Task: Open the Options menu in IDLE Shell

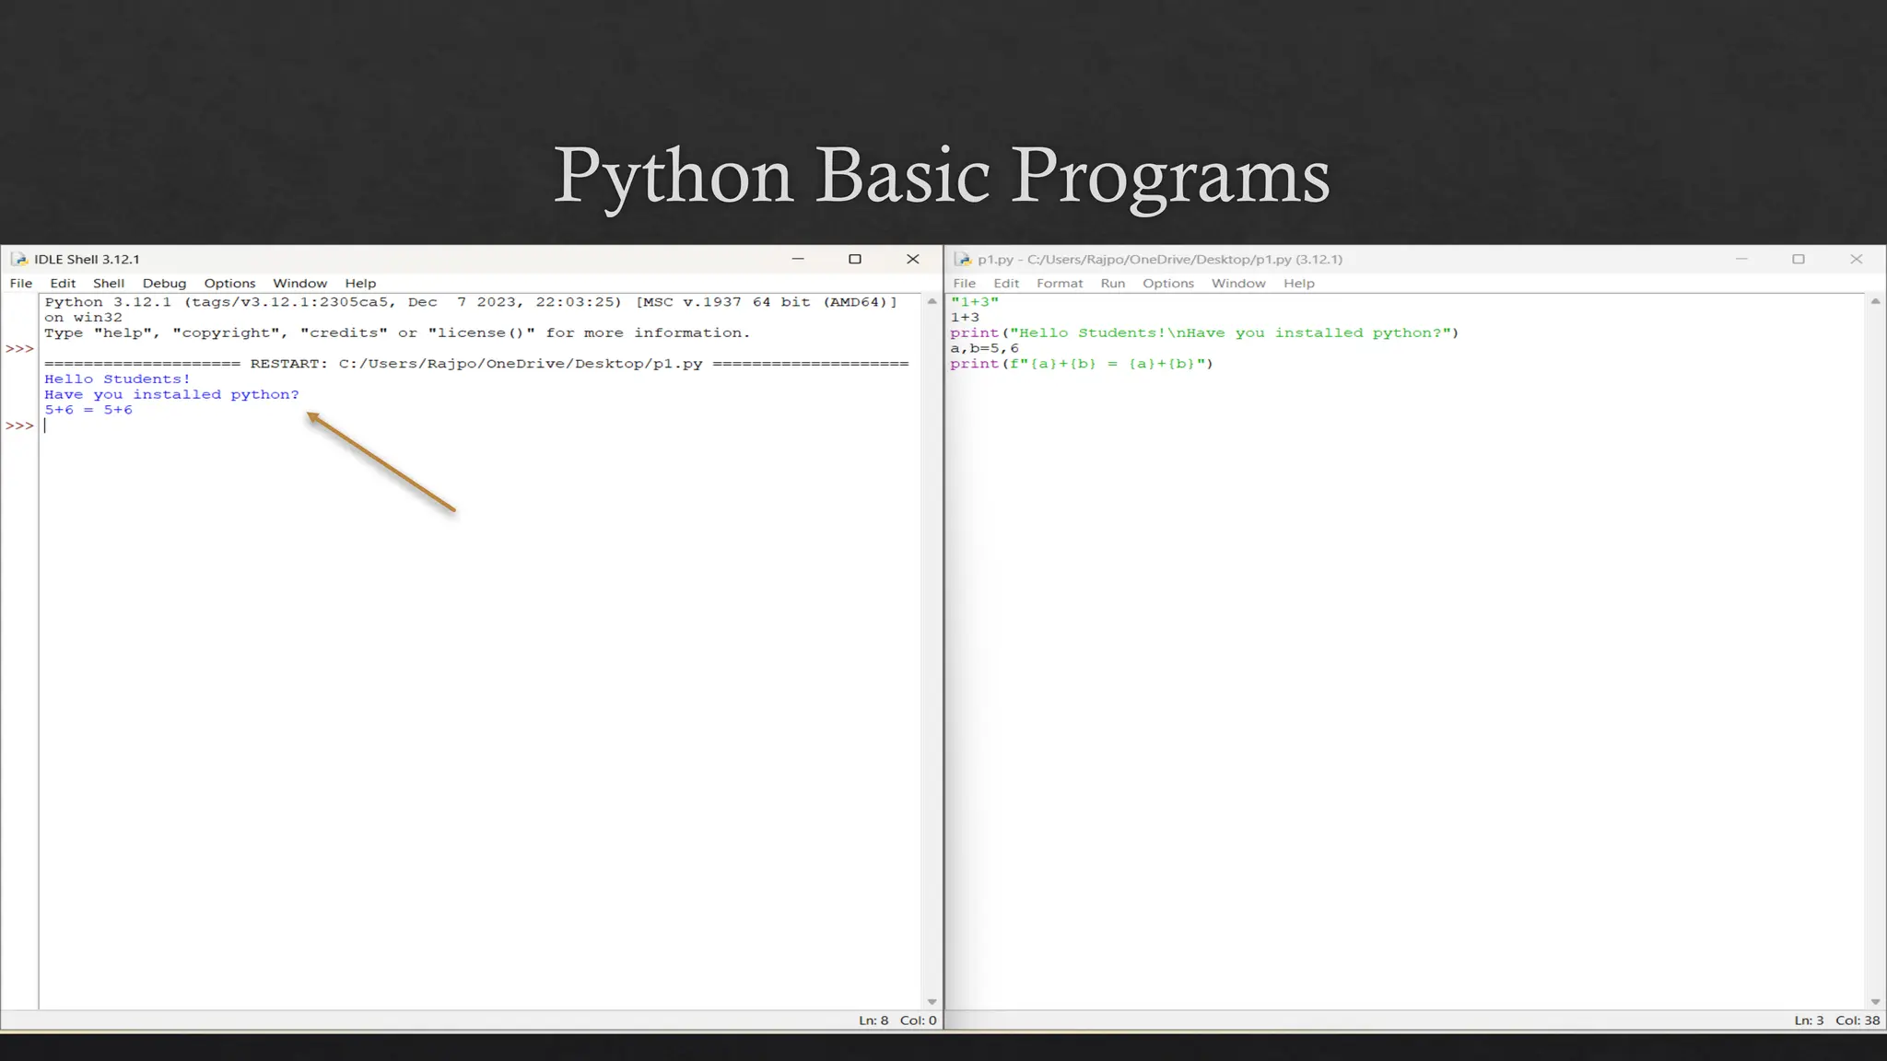Action: tap(229, 284)
